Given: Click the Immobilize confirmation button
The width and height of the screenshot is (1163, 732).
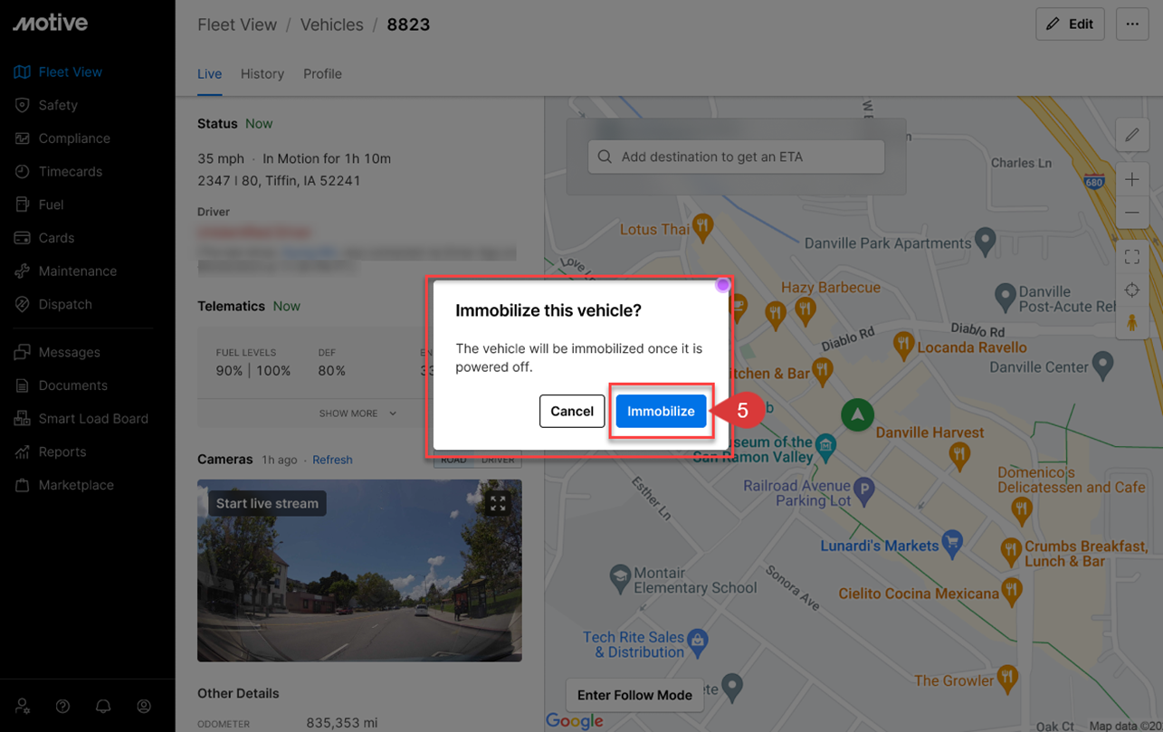Looking at the screenshot, I should click(x=661, y=411).
